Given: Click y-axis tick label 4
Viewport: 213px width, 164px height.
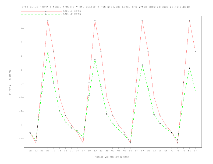Looking at the screenshot, I should tap(22, 28).
